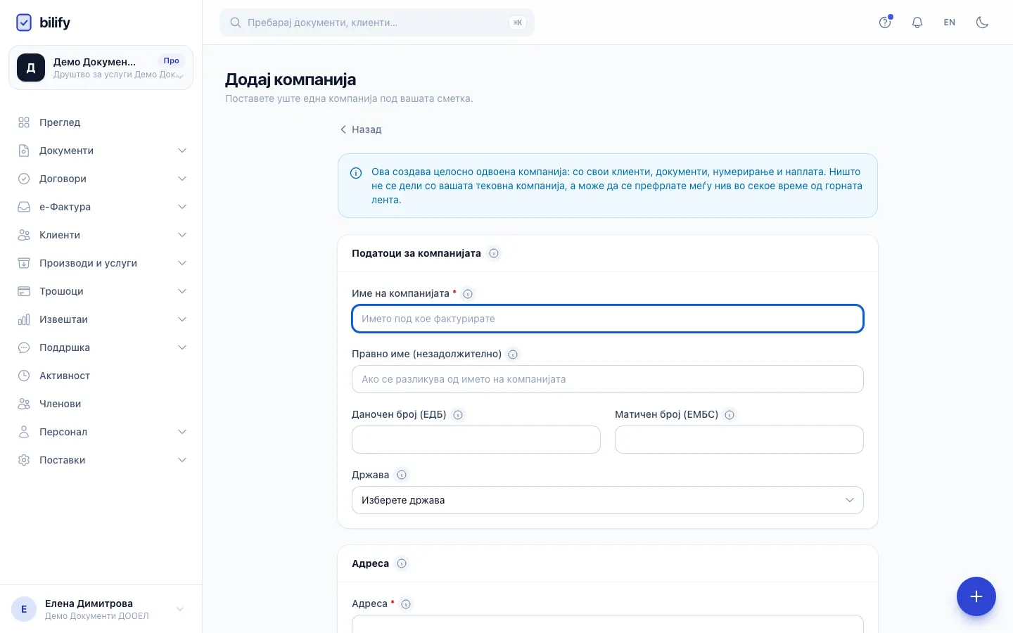Click the Персонал person icon
This screenshot has height=633, width=1013.
[24, 432]
